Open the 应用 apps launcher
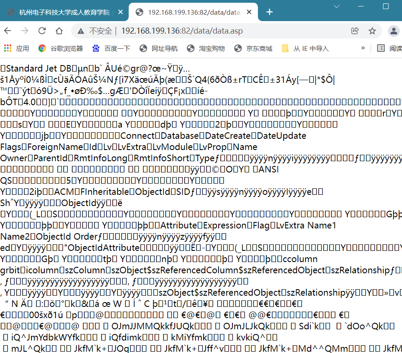This screenshot has width=402, height=353. [x=7, y=48]
